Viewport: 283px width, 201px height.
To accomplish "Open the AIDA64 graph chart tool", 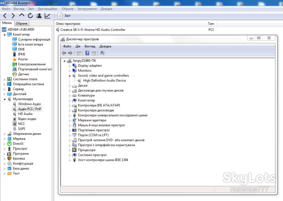I will click(x=48, y=16).
